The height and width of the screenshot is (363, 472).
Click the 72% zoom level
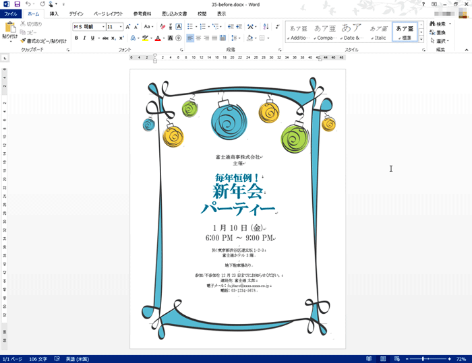coord(461,359)
